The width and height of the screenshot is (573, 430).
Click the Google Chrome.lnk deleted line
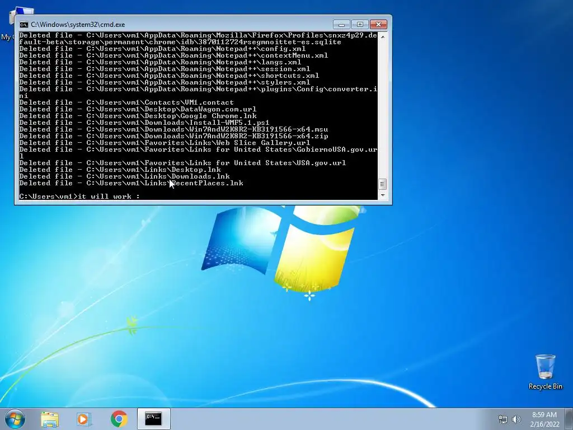point(138,116)
